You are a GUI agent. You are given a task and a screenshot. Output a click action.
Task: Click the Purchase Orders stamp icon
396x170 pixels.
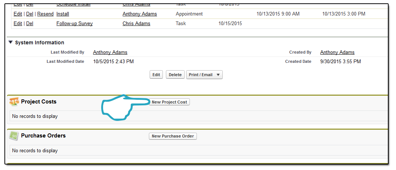click(14, 136)
